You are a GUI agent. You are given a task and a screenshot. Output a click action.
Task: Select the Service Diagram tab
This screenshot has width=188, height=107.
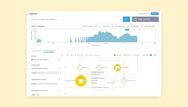tap(49, 51)
